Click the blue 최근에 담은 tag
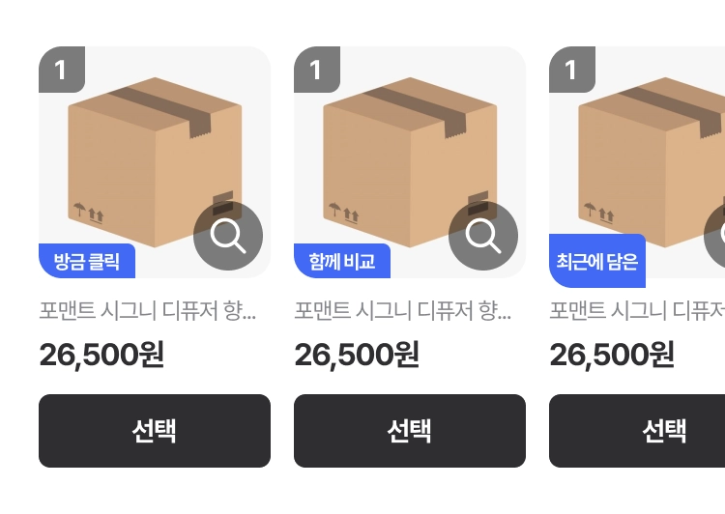Viewport: 725px width, 514px height. click(597, 261)
